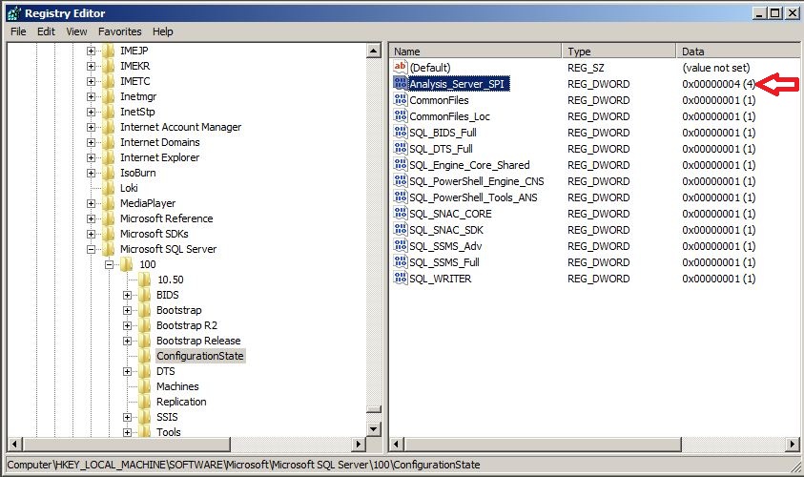Screen dimensions: 804x477
Task: Open the Favorites menu
Action: [x=119, y=31]
